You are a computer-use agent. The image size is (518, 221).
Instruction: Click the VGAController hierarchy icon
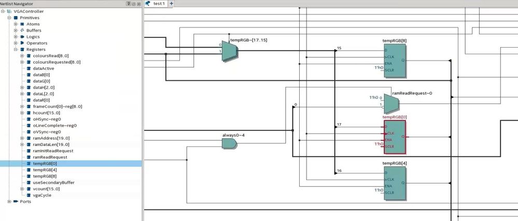click(9, 11)
